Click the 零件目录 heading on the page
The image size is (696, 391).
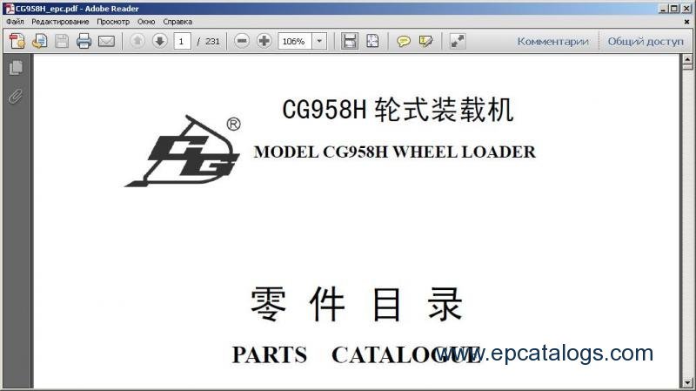[357, 305]
